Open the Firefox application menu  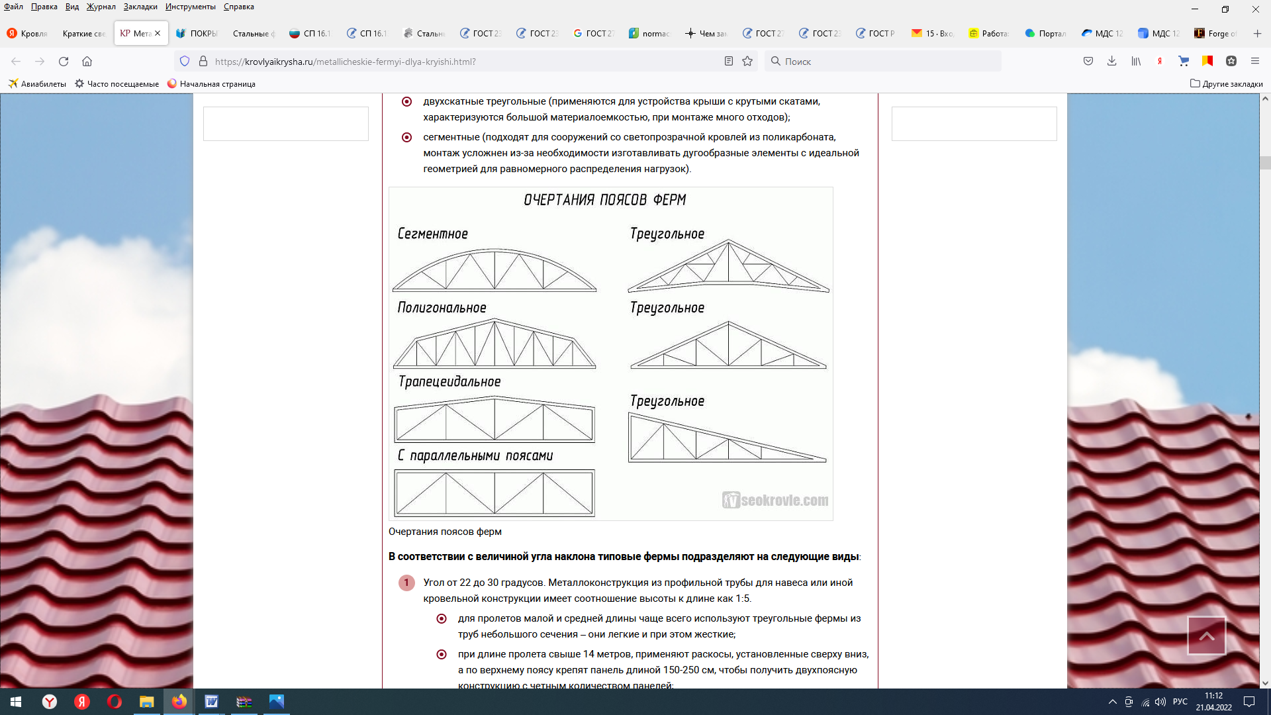coord(1255,61)
